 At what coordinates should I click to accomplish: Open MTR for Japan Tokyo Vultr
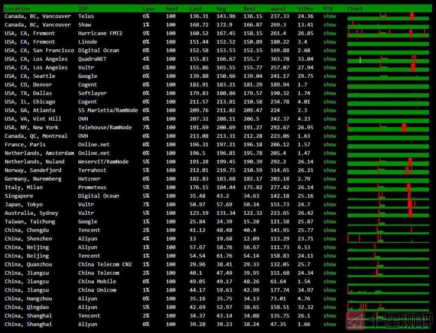(330, 205)
